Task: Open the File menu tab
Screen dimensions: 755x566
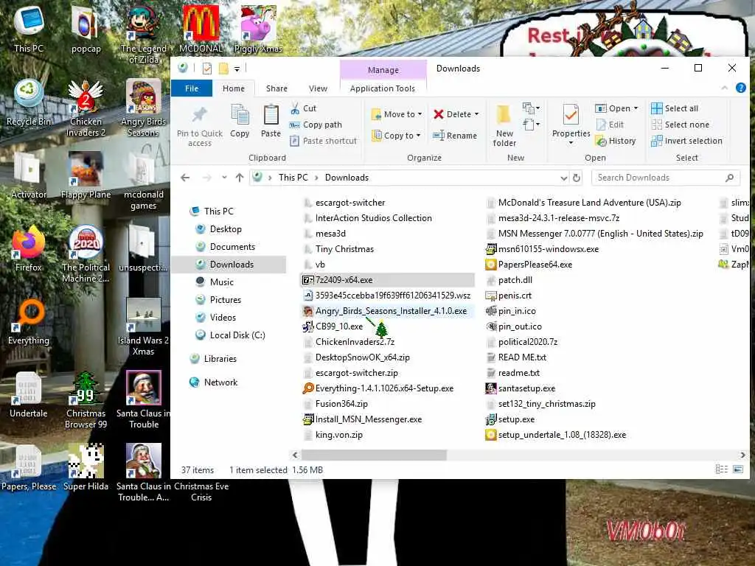Action: (192, 88)
